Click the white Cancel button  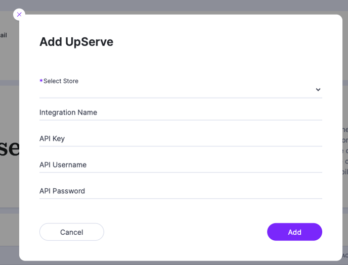[x=72, y=232]
